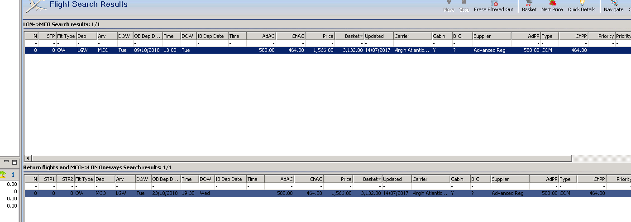631x222 pixels.
Task: Click outbound table Flt Type header
Action: (x=66, y=36)
